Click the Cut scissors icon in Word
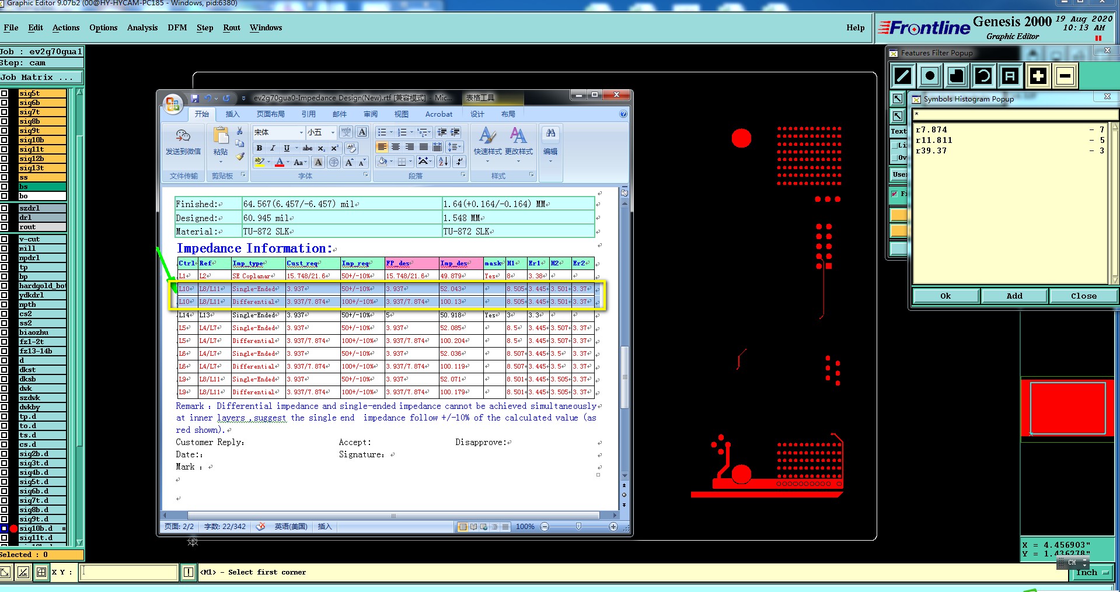Image resolution: width=1120 pixels, height=592 pixels. click(239, 132)
